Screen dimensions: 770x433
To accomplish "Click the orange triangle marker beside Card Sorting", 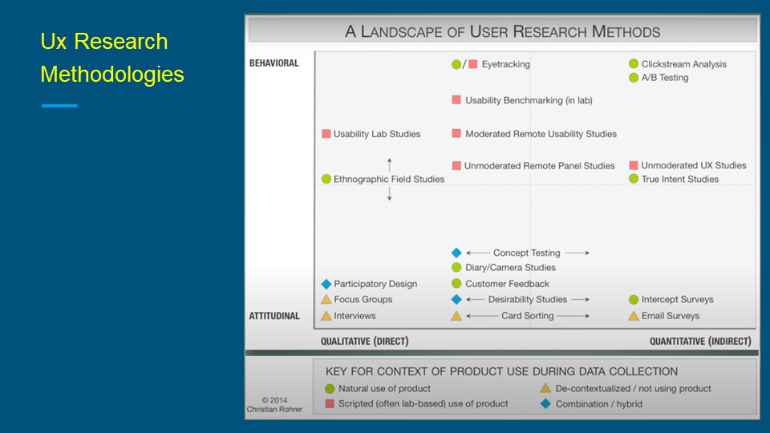I will [x=456, y=316].
